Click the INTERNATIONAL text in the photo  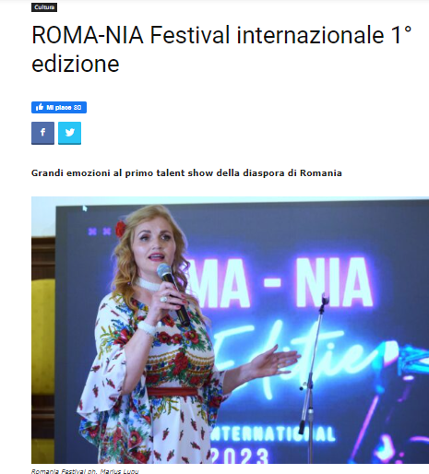[272, 433]
